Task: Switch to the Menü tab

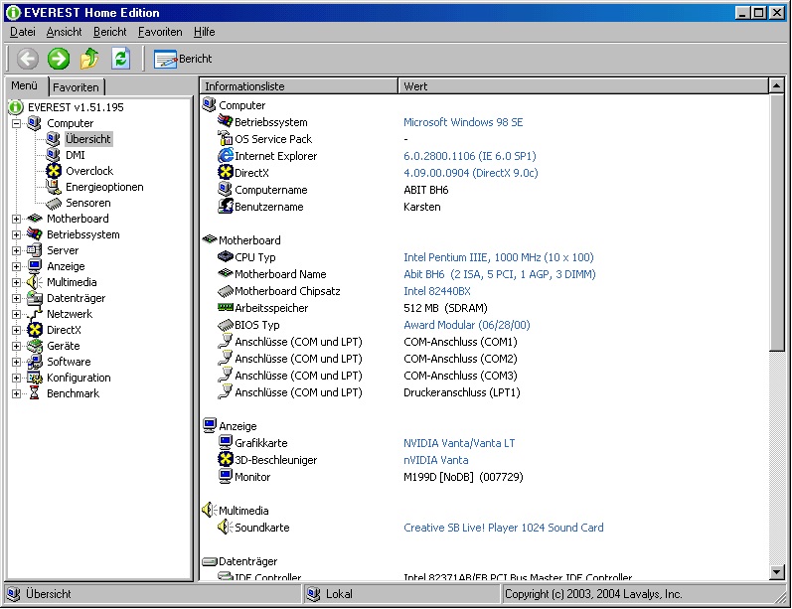Action: [x=24, y=85]
